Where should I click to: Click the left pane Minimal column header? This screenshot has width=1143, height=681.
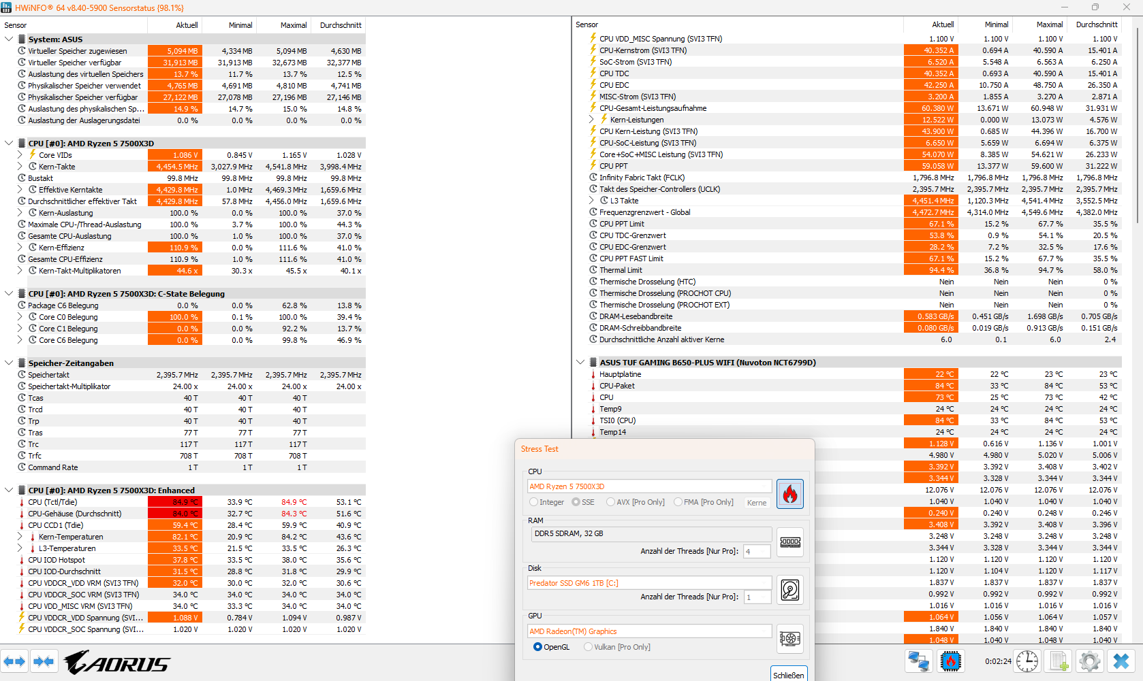[230, 25]
